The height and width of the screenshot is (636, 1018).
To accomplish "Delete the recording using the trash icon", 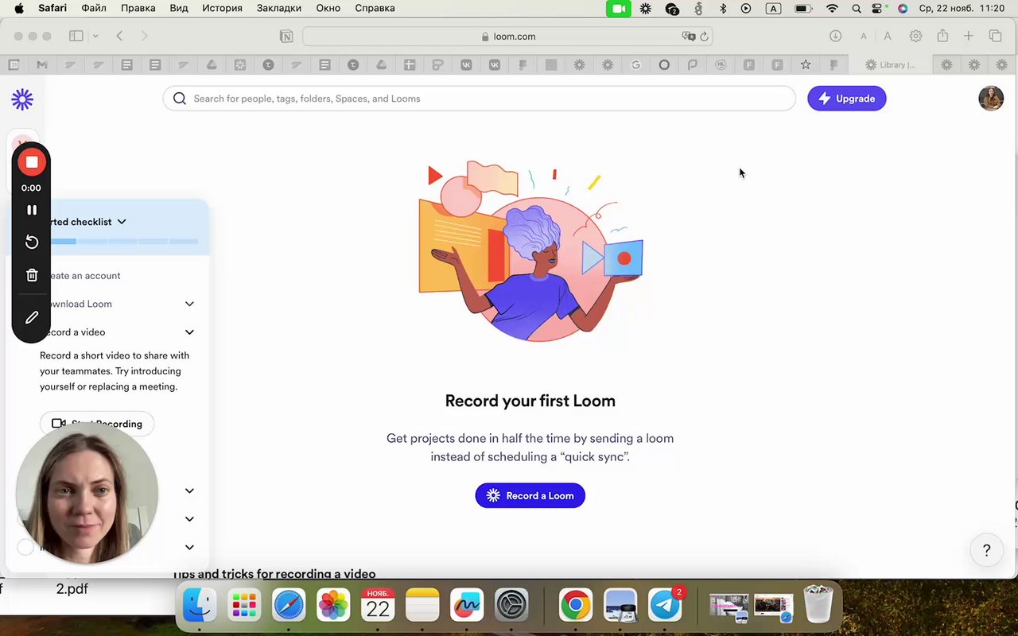I will click(x=32, y=275).
